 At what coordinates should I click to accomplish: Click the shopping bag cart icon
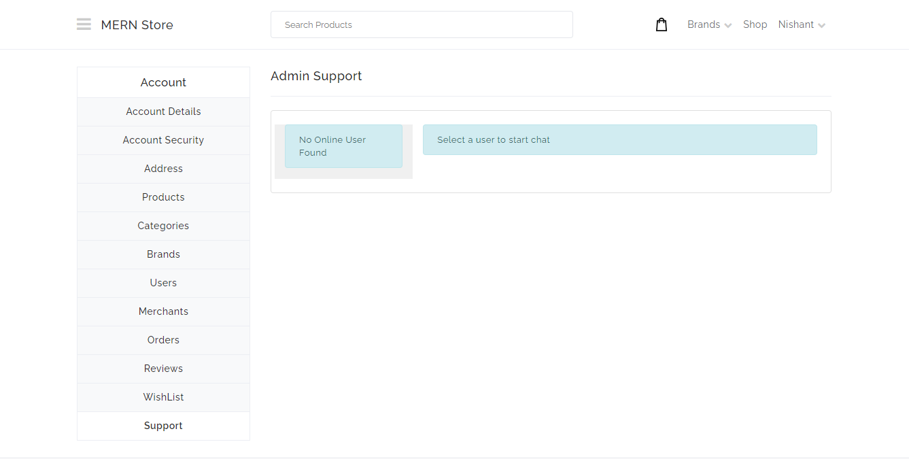[x=661, y=24]
